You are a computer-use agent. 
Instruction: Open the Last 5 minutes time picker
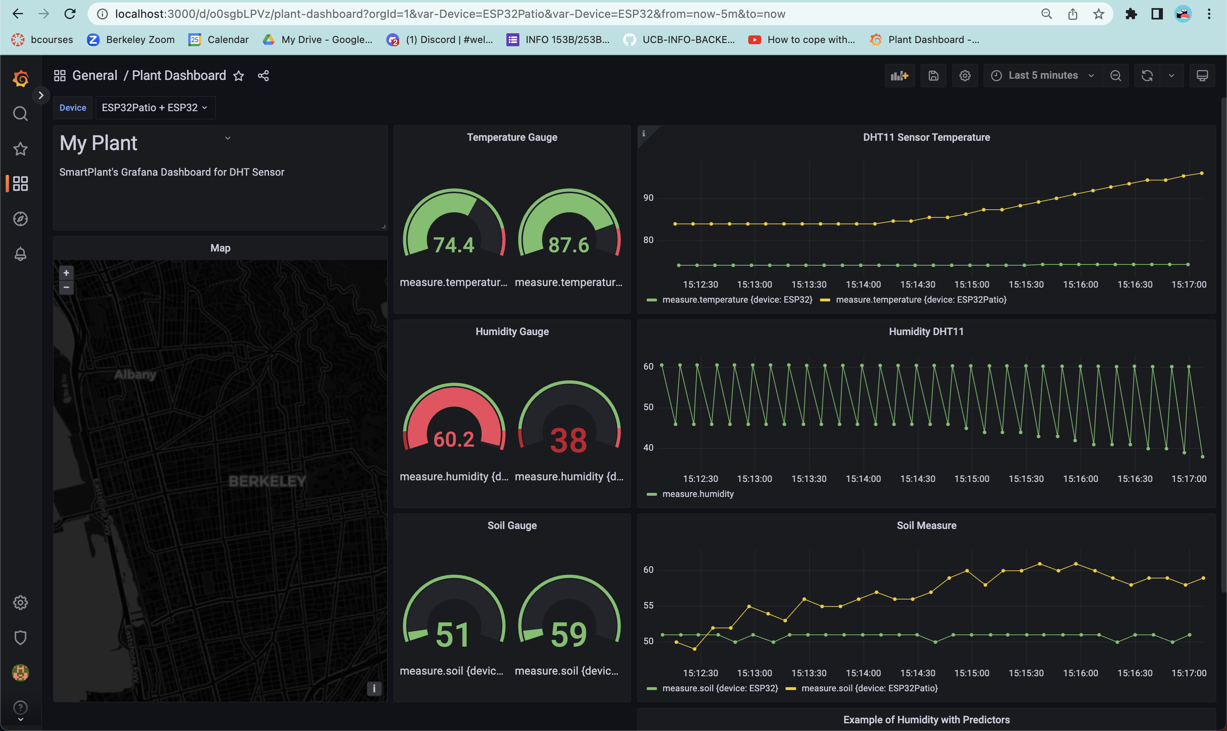pos(1043,76)
